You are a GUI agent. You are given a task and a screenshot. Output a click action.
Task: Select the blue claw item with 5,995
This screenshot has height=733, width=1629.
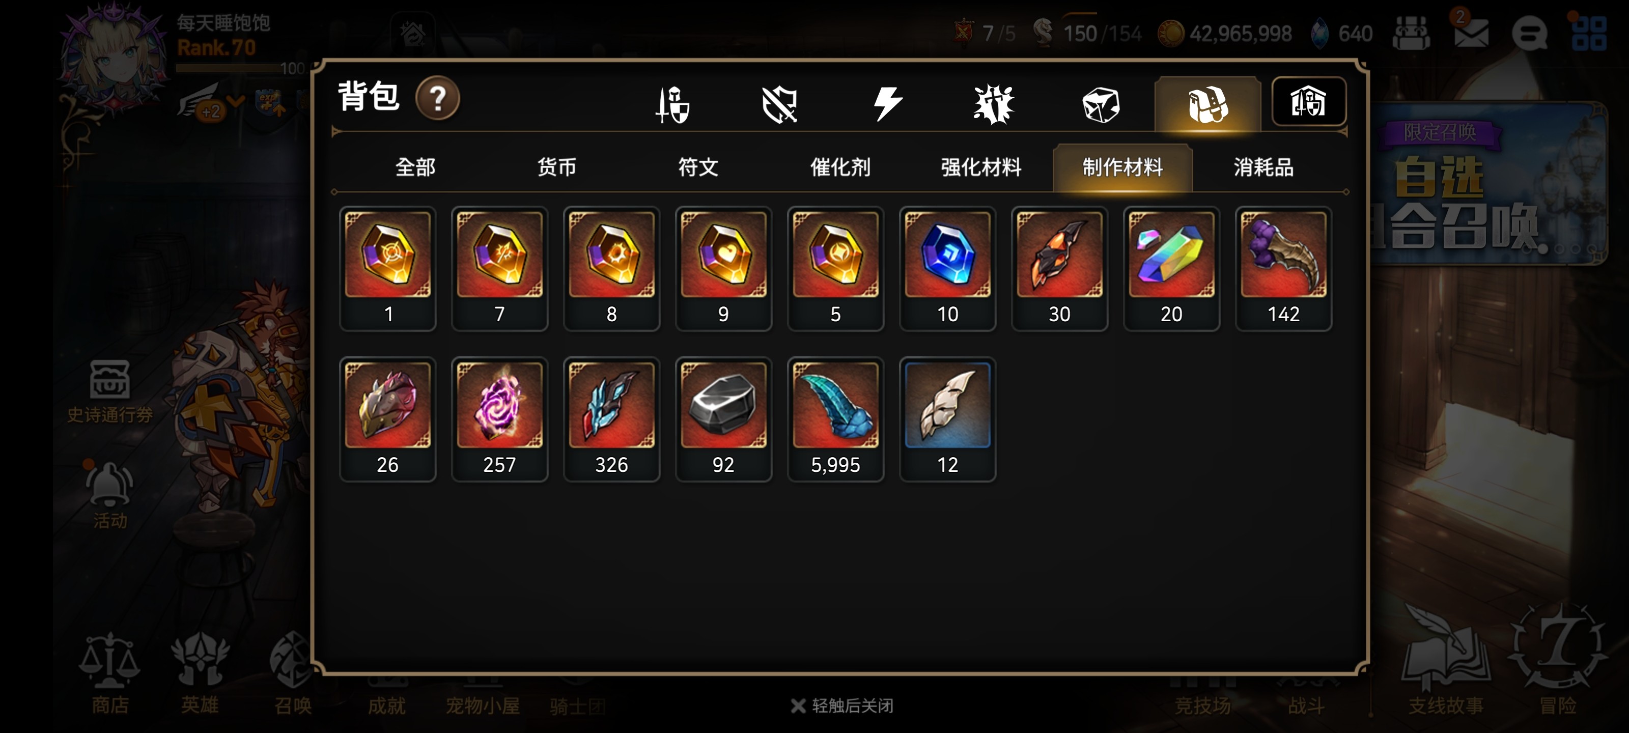[x=835, y=419]
